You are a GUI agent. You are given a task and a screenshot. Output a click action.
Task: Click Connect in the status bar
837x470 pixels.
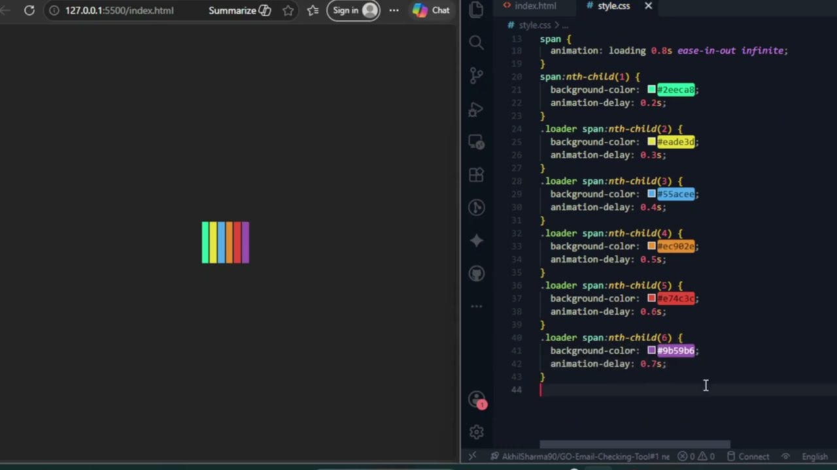click(748, 457)
